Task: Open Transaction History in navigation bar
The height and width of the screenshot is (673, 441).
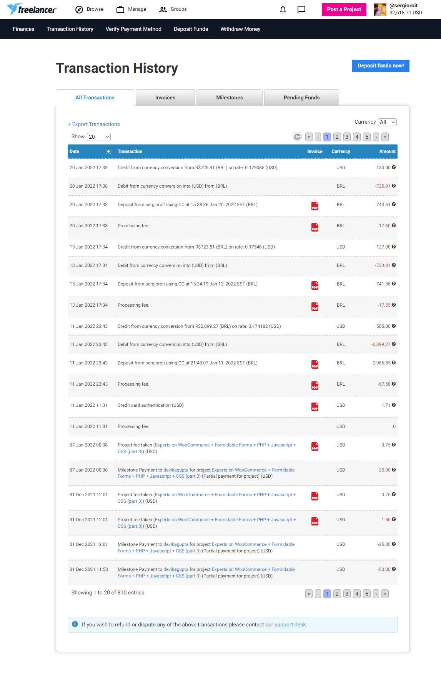Action: pyautogui.click(x=70, y=29)
